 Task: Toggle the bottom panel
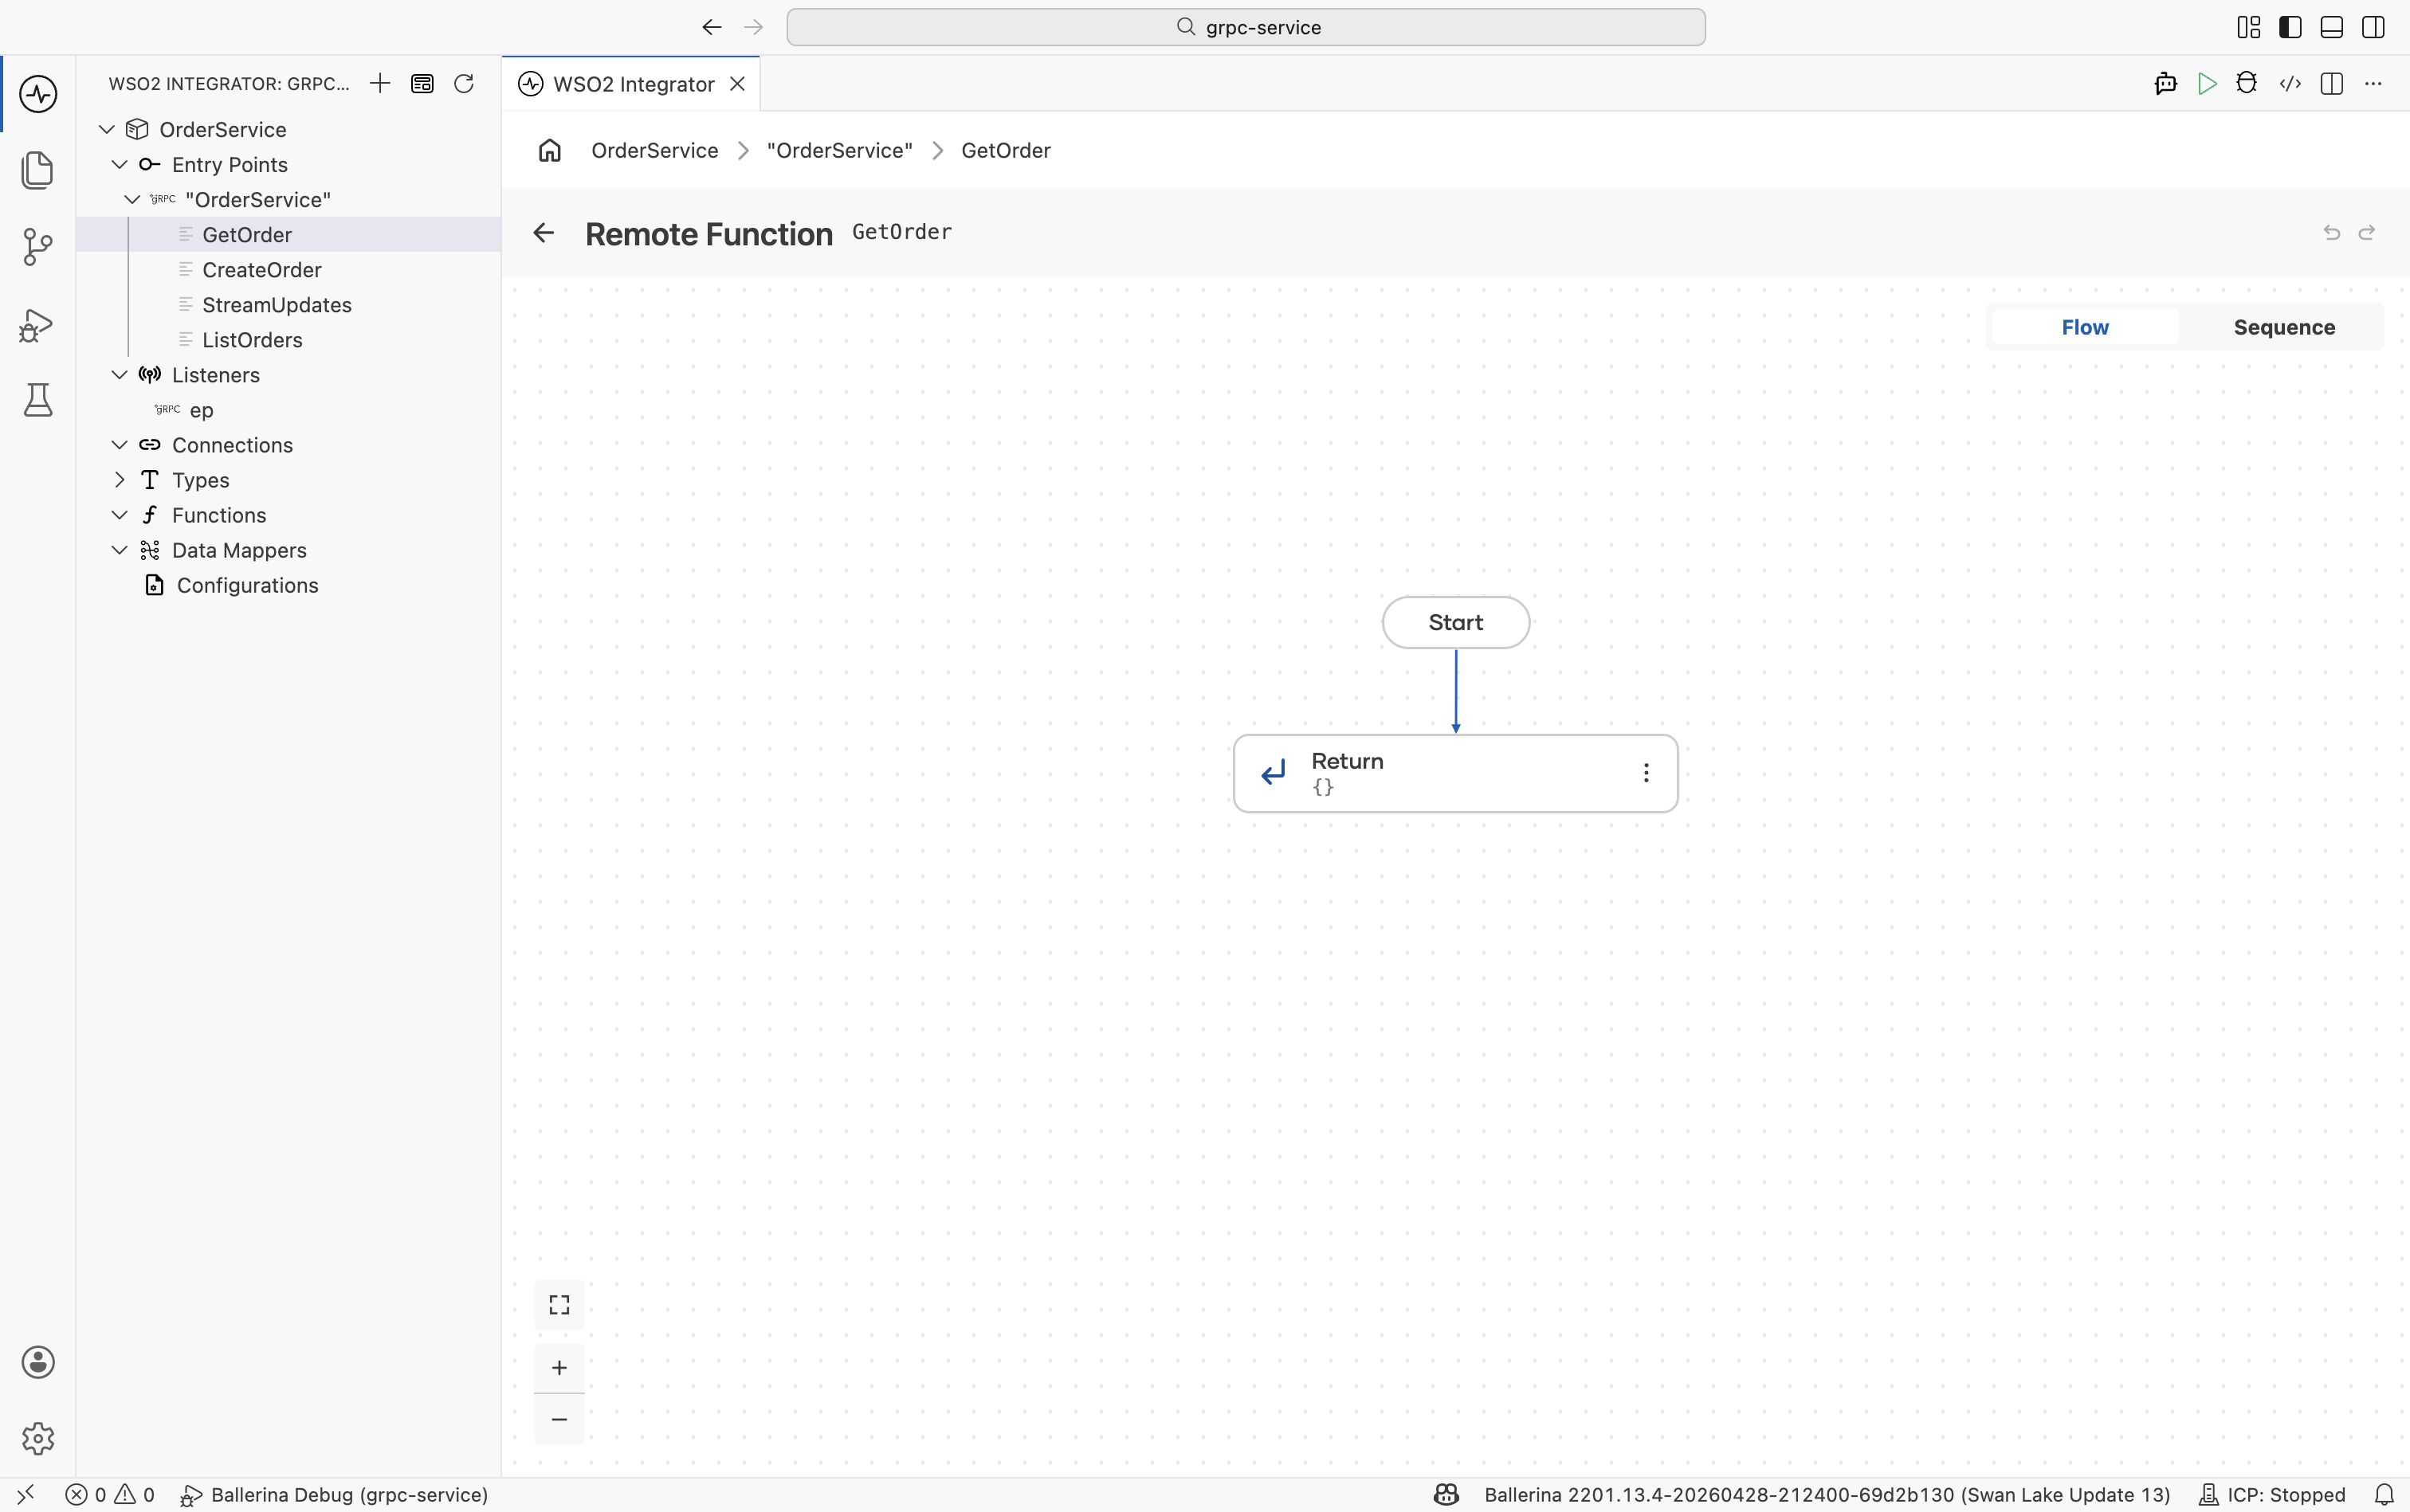[x=2332, y=27]
